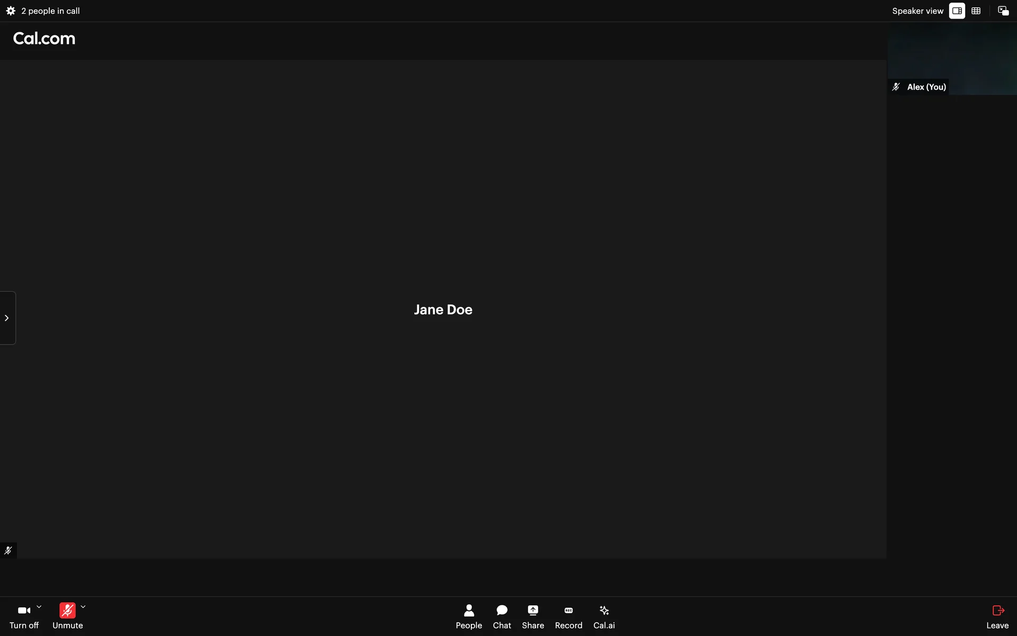The image size is (1017, 636).
Task: Leave the call
Action: [997, 616]
